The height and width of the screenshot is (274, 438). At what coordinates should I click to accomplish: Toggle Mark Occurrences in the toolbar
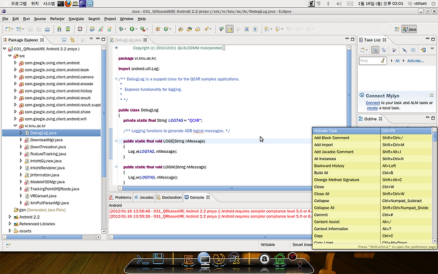pyautogui.click(x=229, y=29)
